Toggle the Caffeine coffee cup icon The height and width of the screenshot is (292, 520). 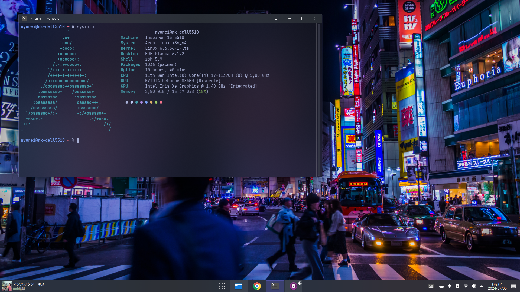(x=441, y=286)
